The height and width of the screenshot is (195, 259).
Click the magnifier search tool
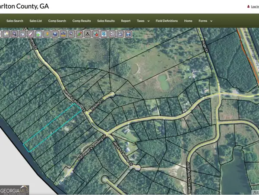coord(71,34)
